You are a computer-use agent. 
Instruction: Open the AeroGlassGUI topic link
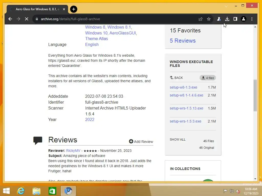[123, 33]
